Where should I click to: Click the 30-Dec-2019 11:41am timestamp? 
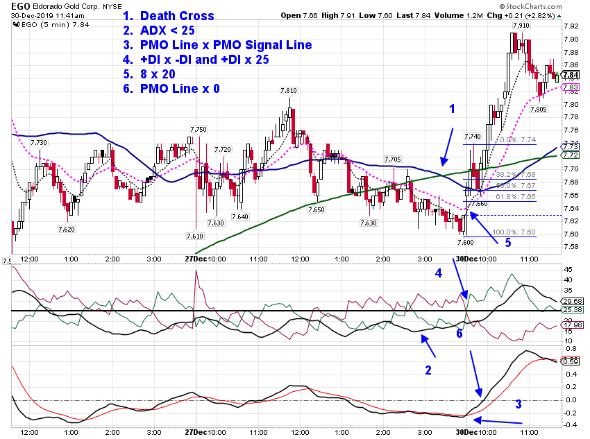click(48, 16)
